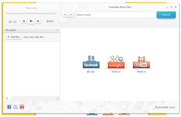
Task: Click the Follow us link
Action: click(x=116, y=71)
